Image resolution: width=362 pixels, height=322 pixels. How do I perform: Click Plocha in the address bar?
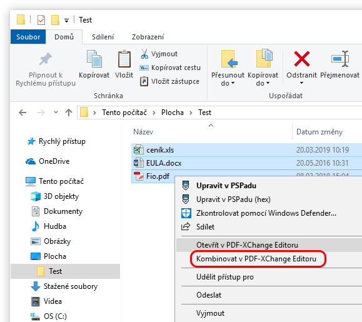[173, 113]
